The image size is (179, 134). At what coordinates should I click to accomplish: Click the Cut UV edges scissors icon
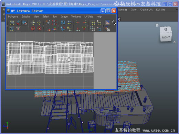tap(48, 23)
